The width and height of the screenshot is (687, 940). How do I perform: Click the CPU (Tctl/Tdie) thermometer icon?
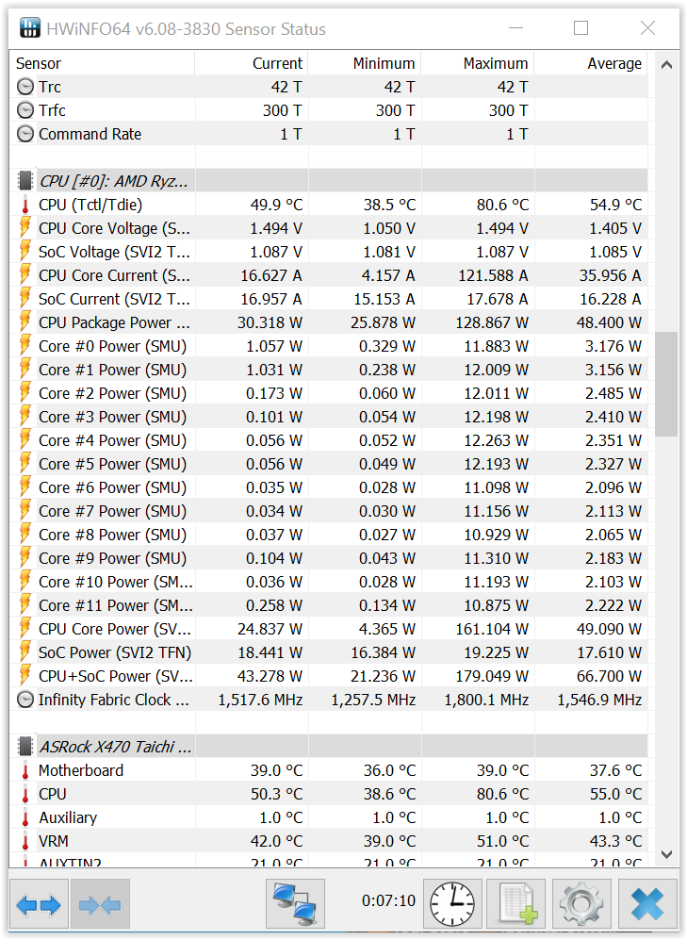point(25,205)
